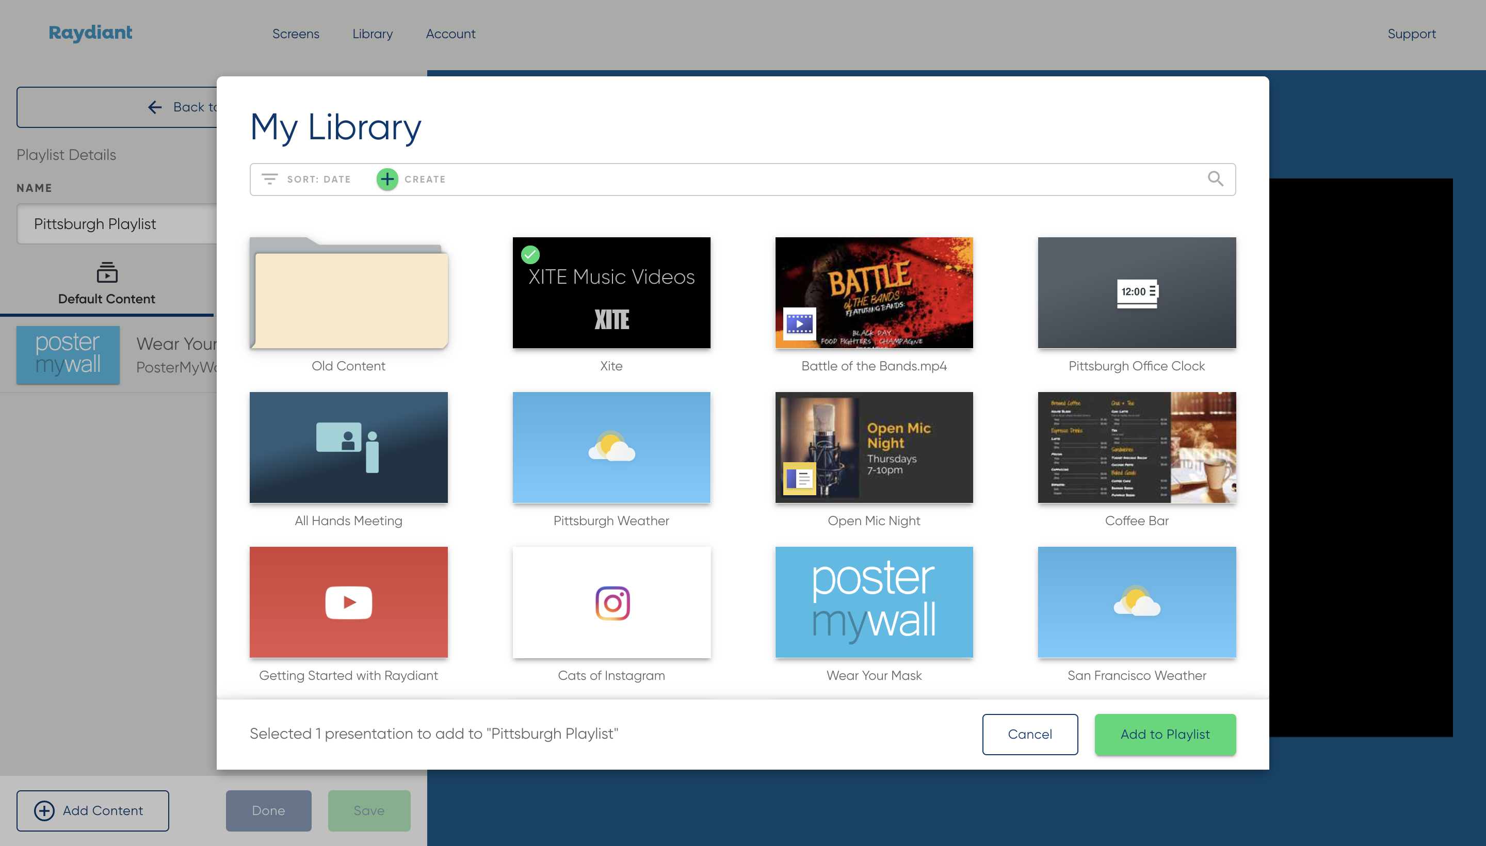
Task: Click the Cancel button
Action: (1030, 734)
